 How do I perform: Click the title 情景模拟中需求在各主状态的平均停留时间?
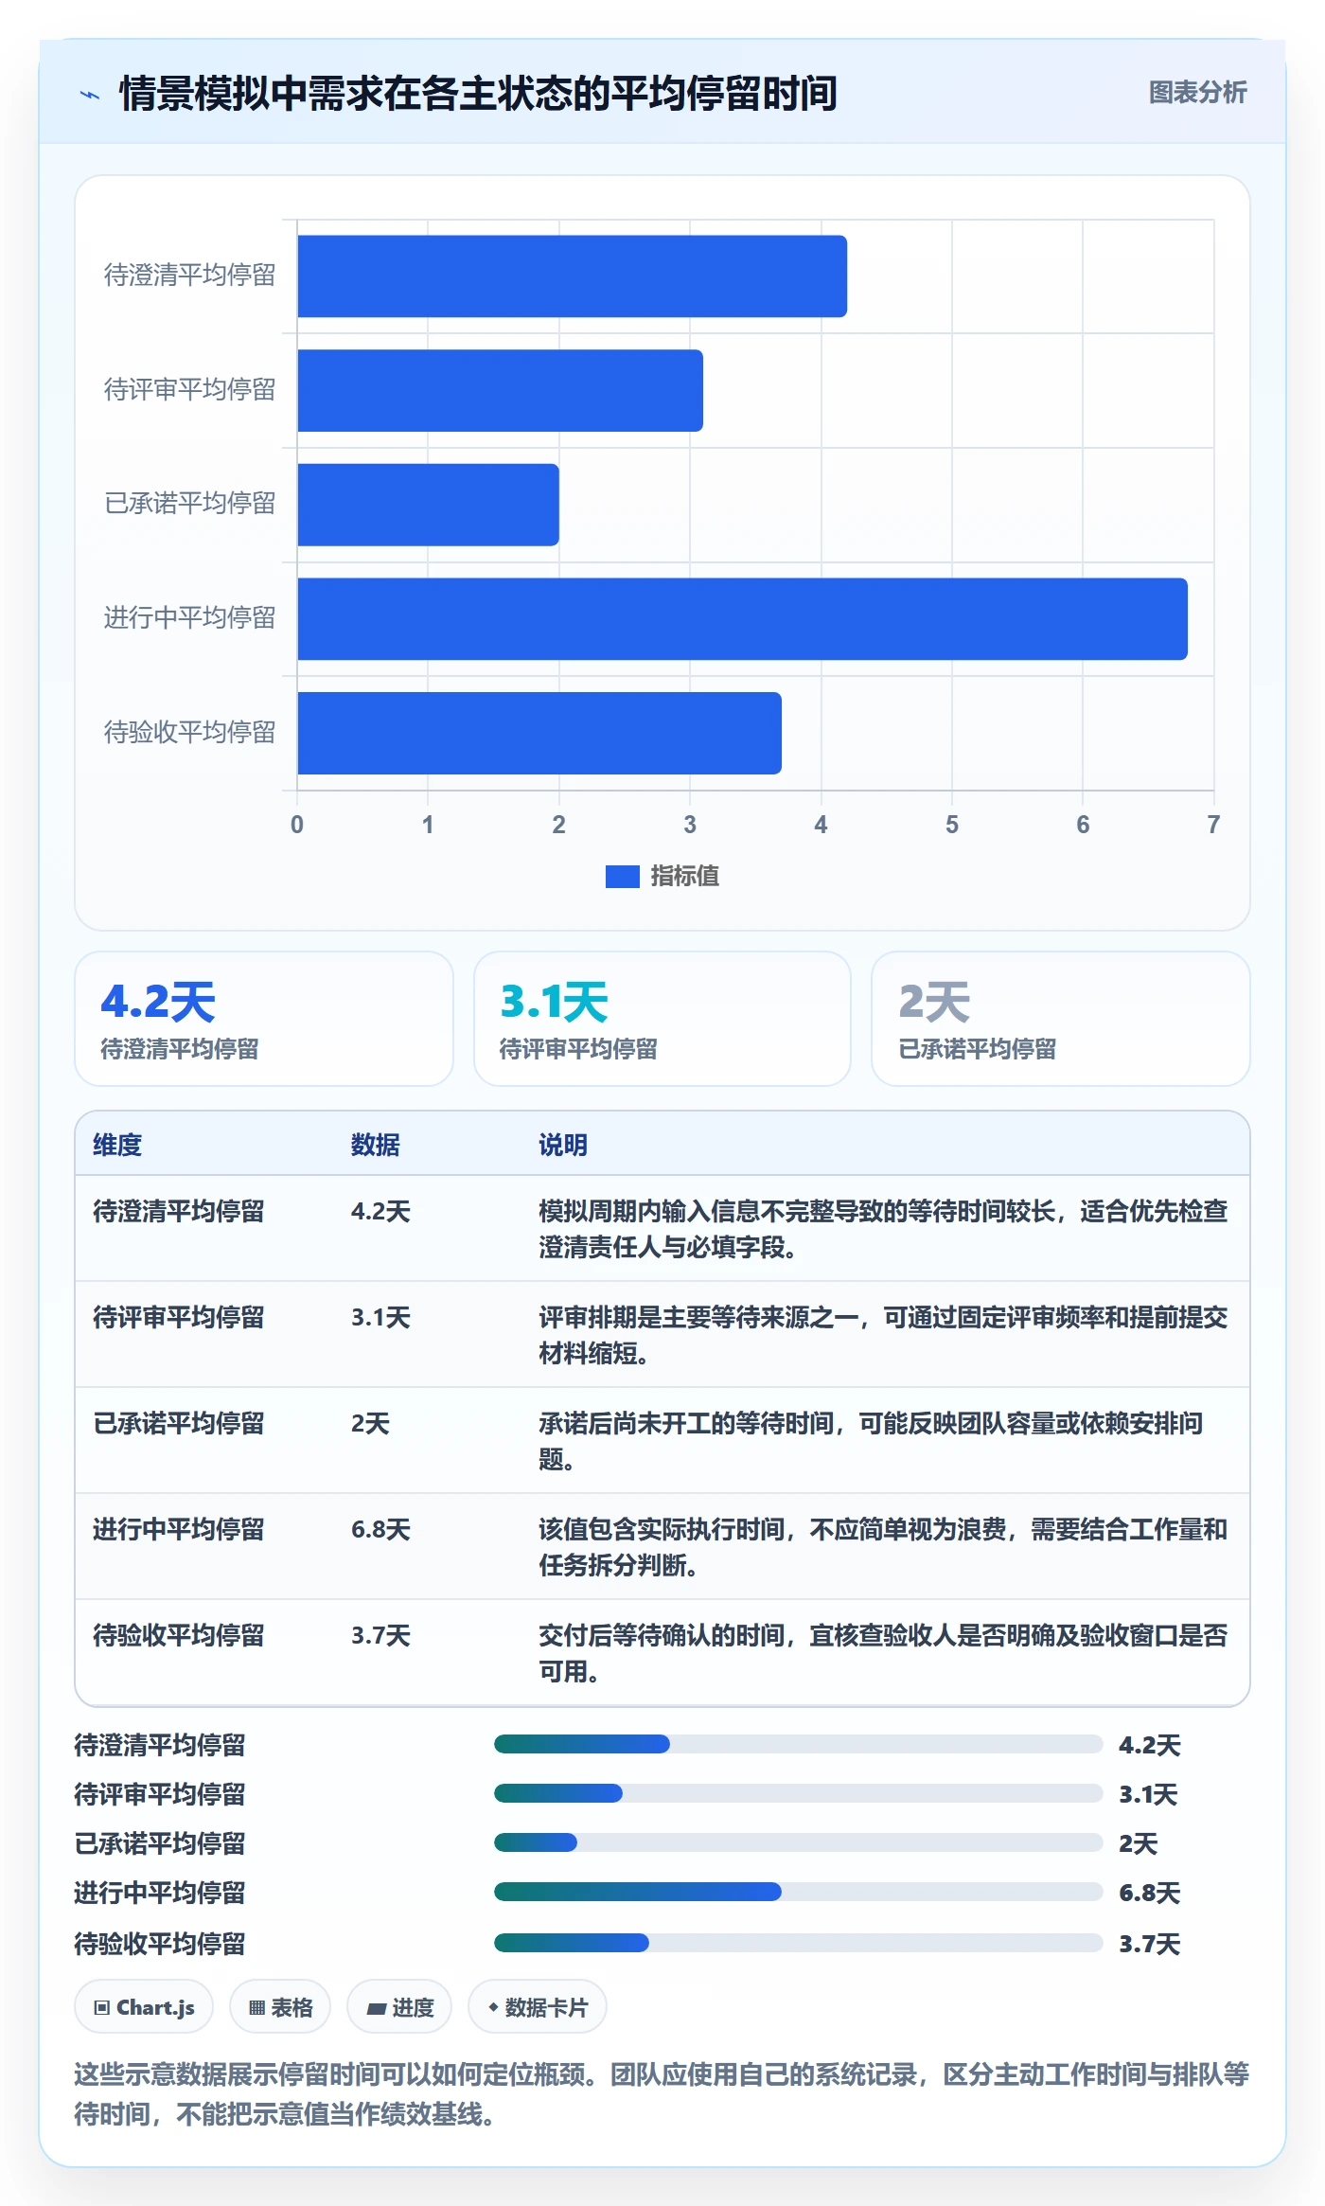tap(478, 94)
